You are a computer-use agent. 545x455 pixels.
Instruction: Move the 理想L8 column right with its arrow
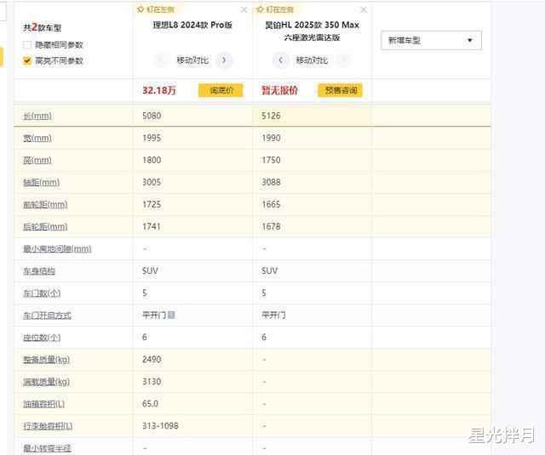point(224,60)
